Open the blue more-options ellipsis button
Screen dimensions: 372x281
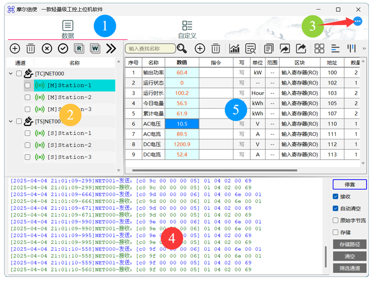pos(358,21)
